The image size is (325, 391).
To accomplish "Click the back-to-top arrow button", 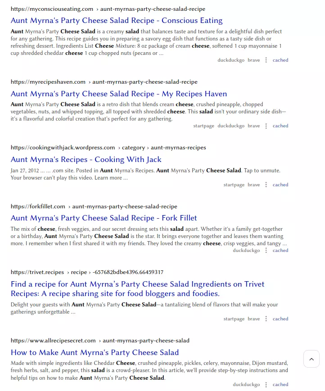I will pyautogui.click(x=311, y=359).
